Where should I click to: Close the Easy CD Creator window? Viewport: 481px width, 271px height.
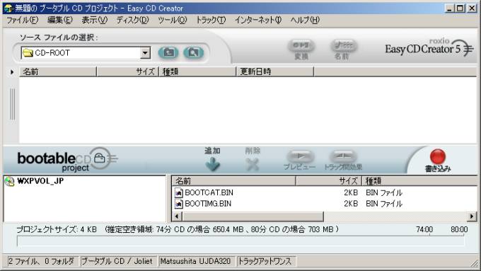pyautogui.click(x=472, y=8)
